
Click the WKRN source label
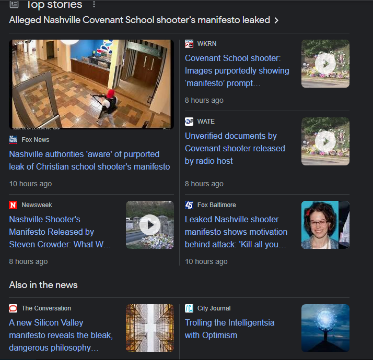pos(207,44)
